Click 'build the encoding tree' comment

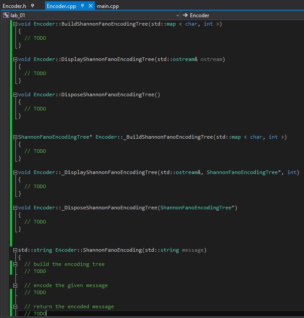click(65, 264)
